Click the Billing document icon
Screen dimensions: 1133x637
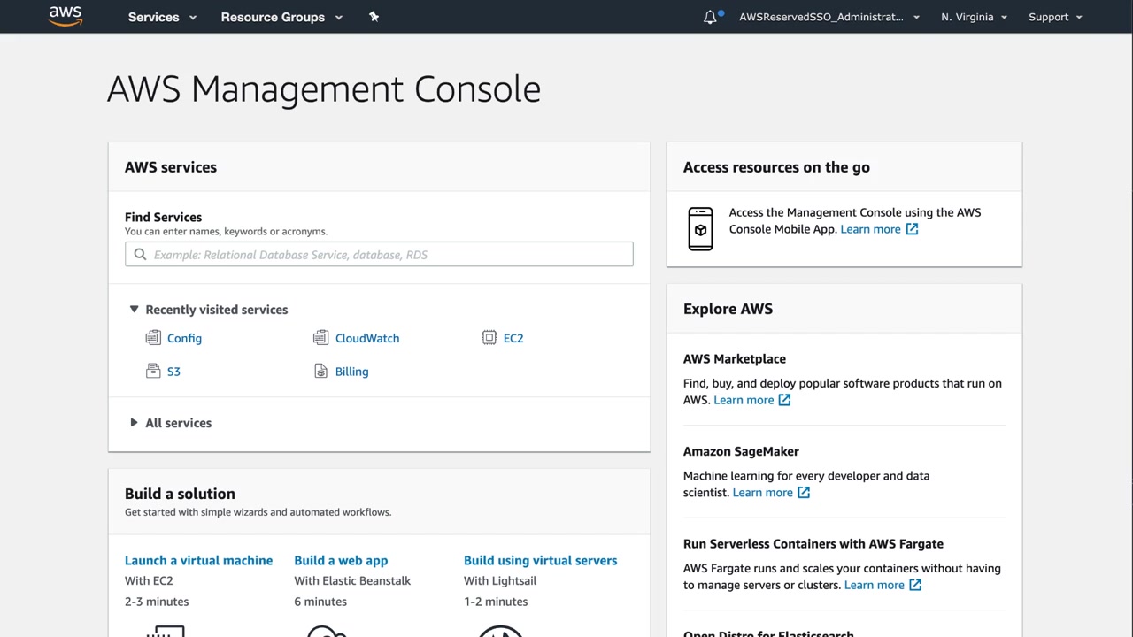pos(320,372)
